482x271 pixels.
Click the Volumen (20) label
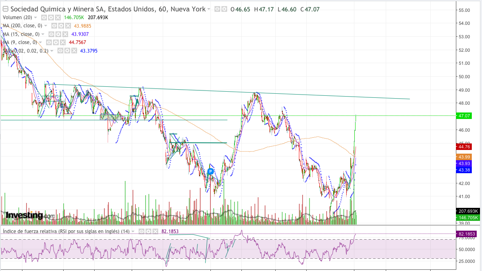17,18
